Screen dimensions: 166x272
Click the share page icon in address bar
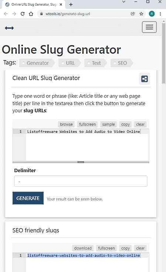[133, 14]
